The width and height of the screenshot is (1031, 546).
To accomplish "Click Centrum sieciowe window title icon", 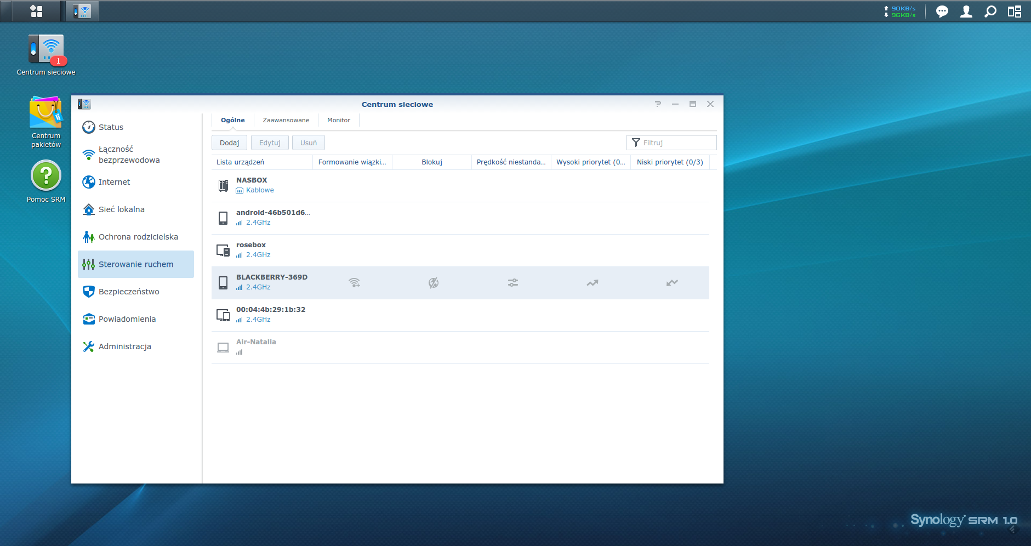I will pyautogui.click(x=84, y=104).
